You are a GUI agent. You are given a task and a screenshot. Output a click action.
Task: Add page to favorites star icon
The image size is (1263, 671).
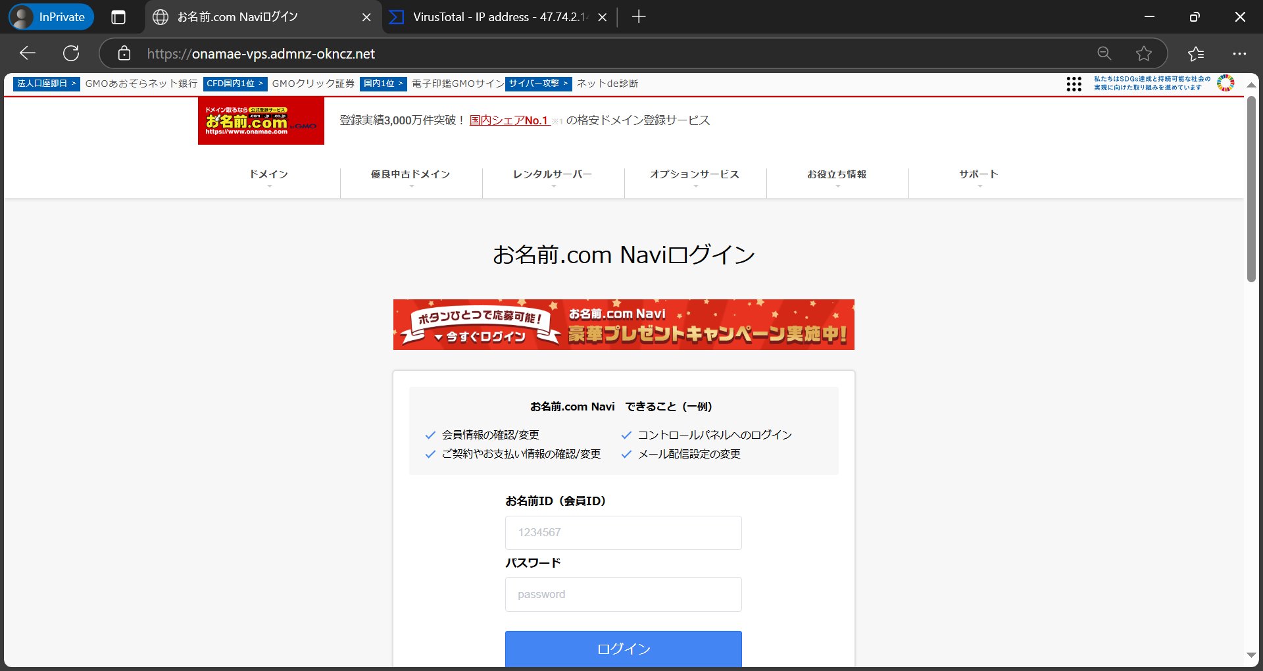point(1144,53)
